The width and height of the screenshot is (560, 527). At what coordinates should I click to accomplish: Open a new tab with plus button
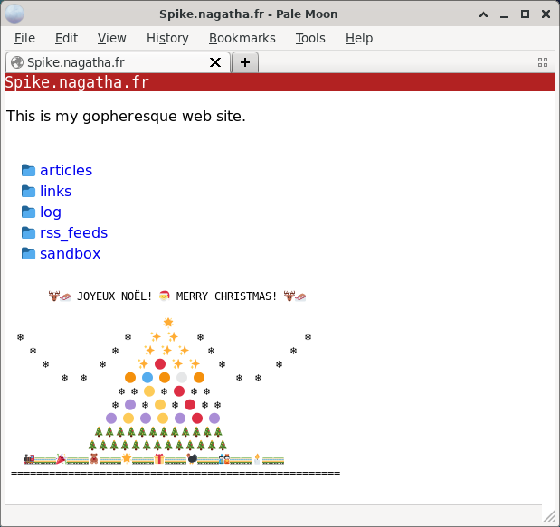coord(244,62)
